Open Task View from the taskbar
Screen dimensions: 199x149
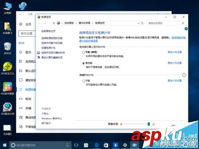[x=76, y=145]
